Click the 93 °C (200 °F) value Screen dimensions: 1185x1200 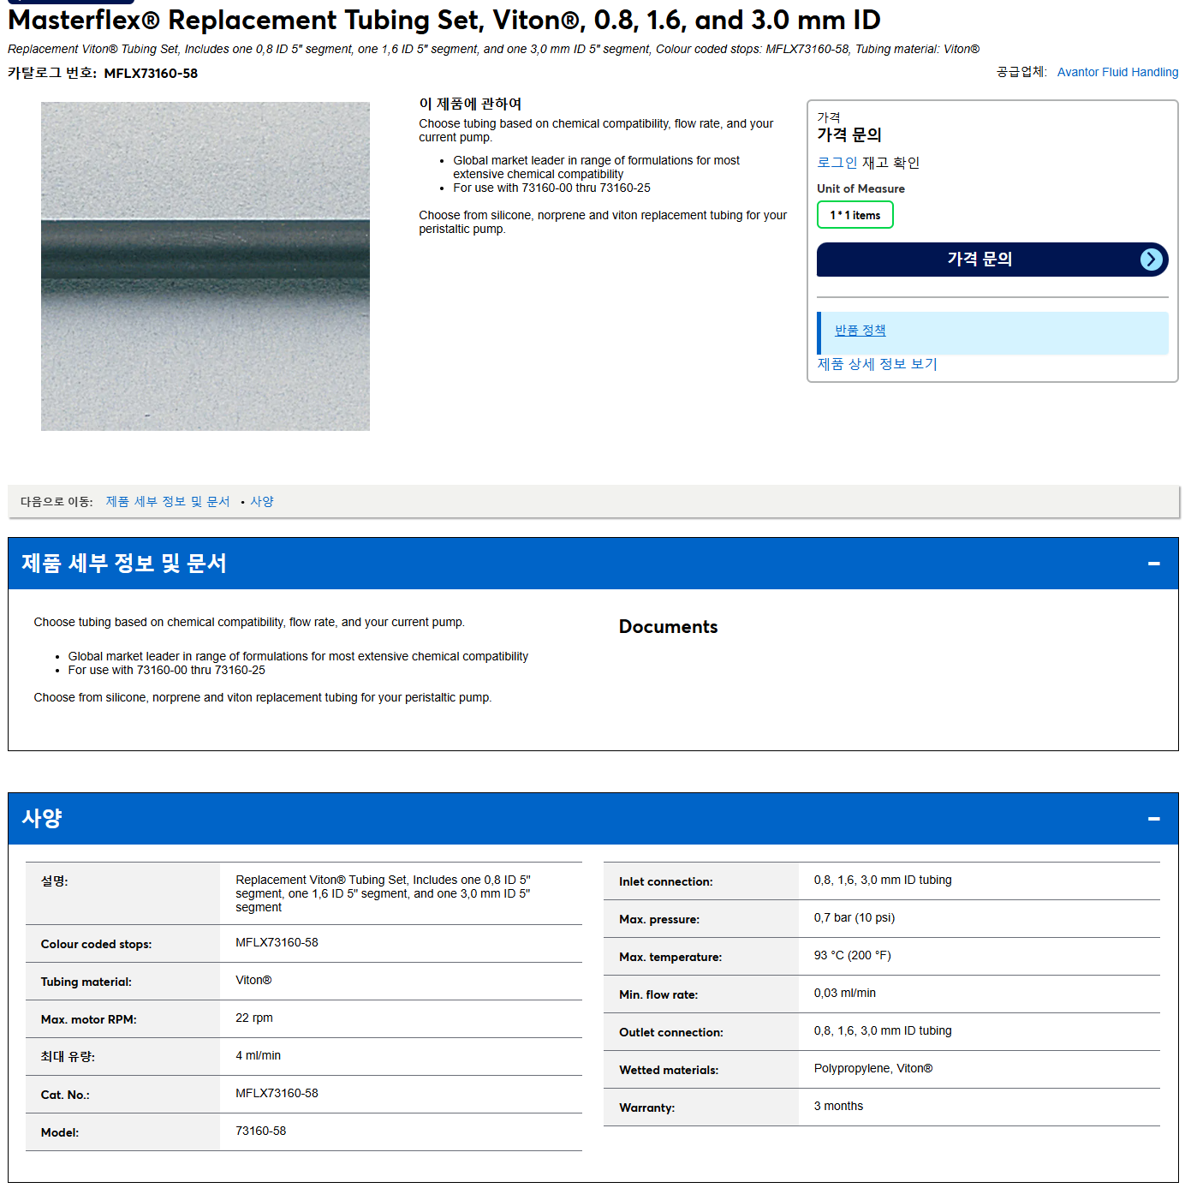point(853,956)
